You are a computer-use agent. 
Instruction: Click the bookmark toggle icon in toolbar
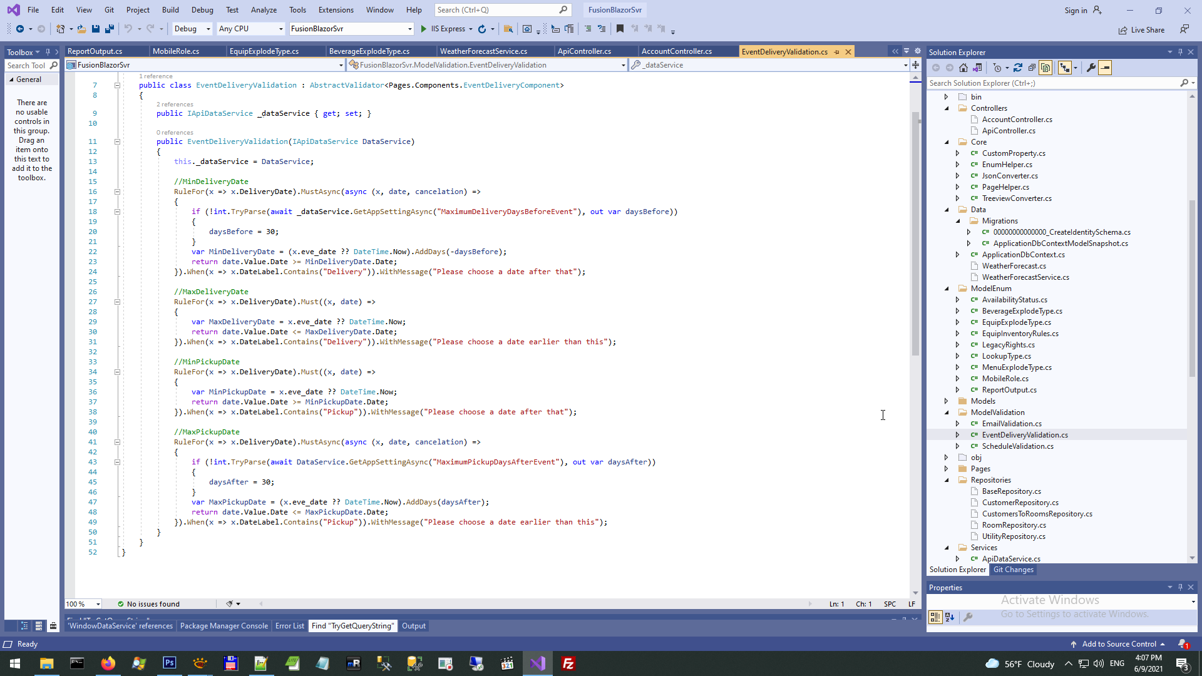point(620,29)
